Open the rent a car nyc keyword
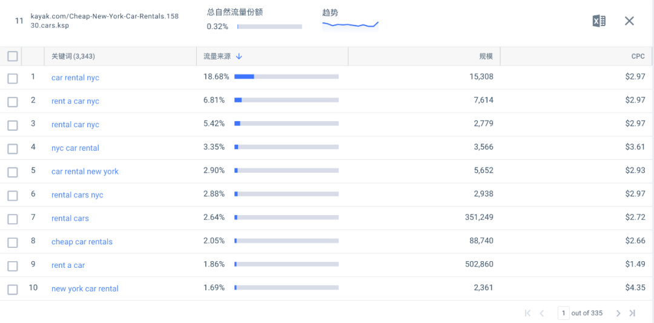This screenshot has width=654, height=323. pyautogui.click(x=75, y=101)
